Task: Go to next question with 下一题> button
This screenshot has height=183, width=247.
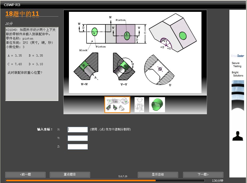Action: click(x=203, y=175)
